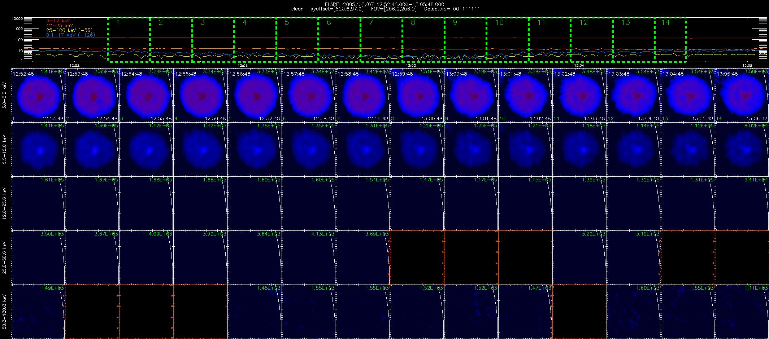
Task: Open the 12.0-25.0 keV panel labeled 9.41E+04
Action: click(x=742, y=203)
